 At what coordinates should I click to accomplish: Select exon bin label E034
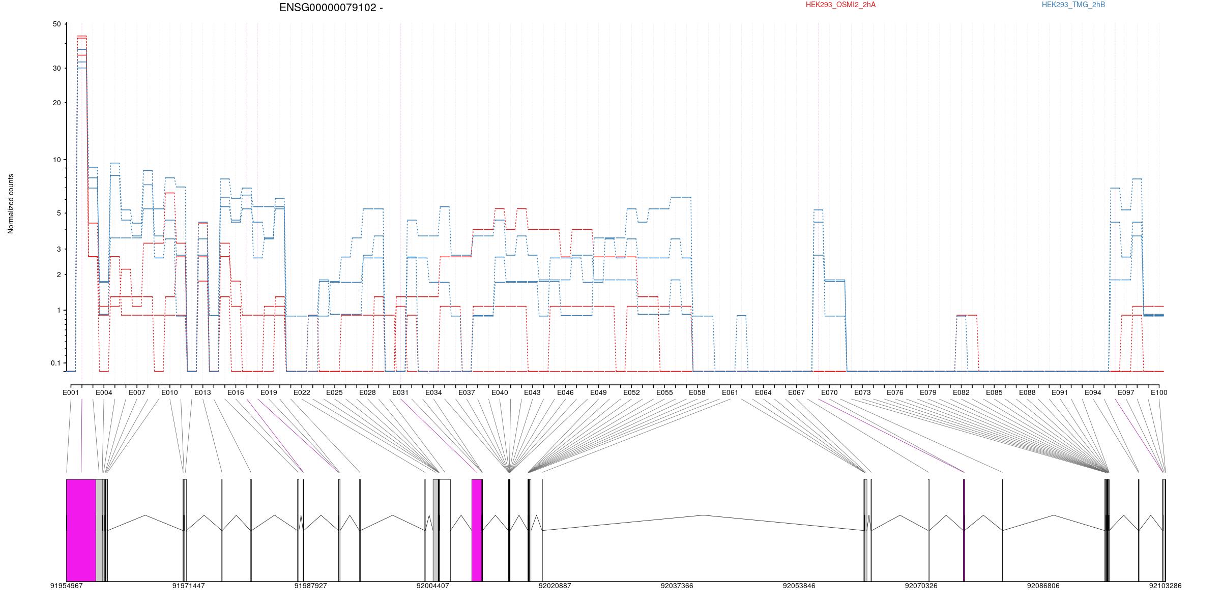click(x=433, y=392)
